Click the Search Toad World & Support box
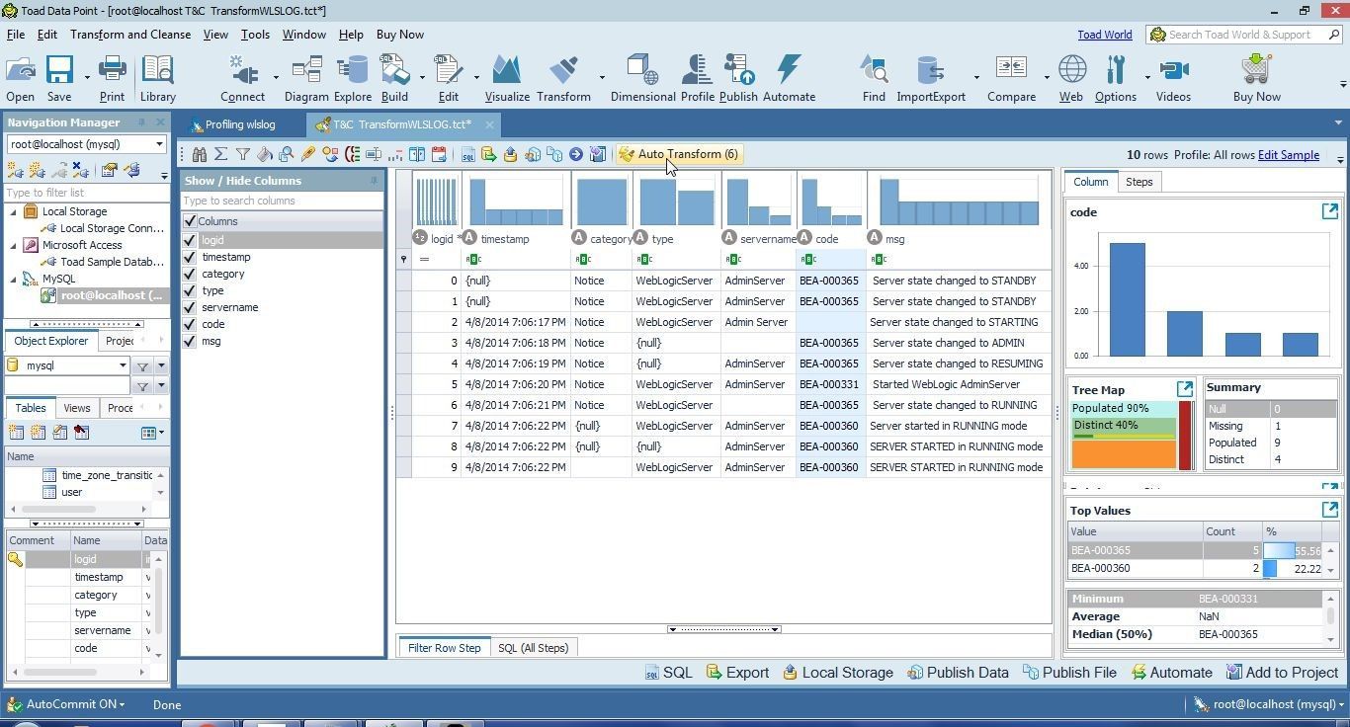This screenshot has height=727, width=1350. point(1243,35)
